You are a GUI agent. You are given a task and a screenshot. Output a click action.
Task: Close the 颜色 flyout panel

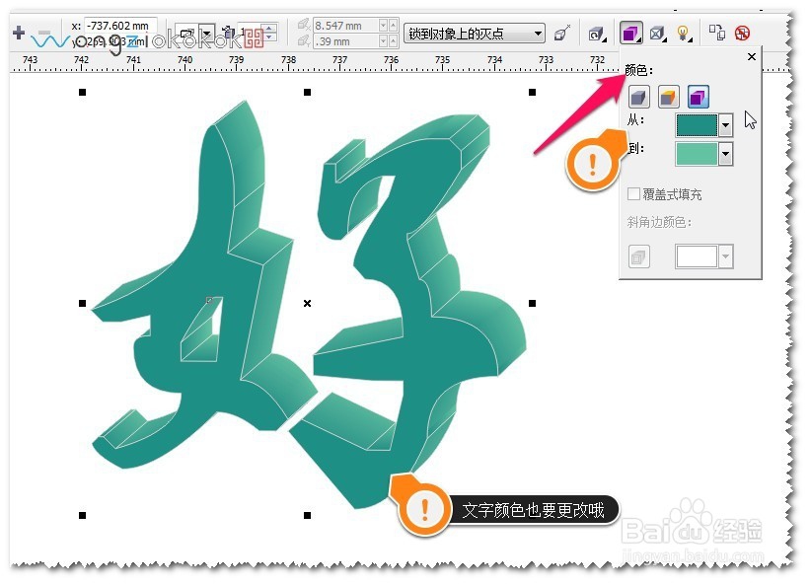tap(752, 56)
